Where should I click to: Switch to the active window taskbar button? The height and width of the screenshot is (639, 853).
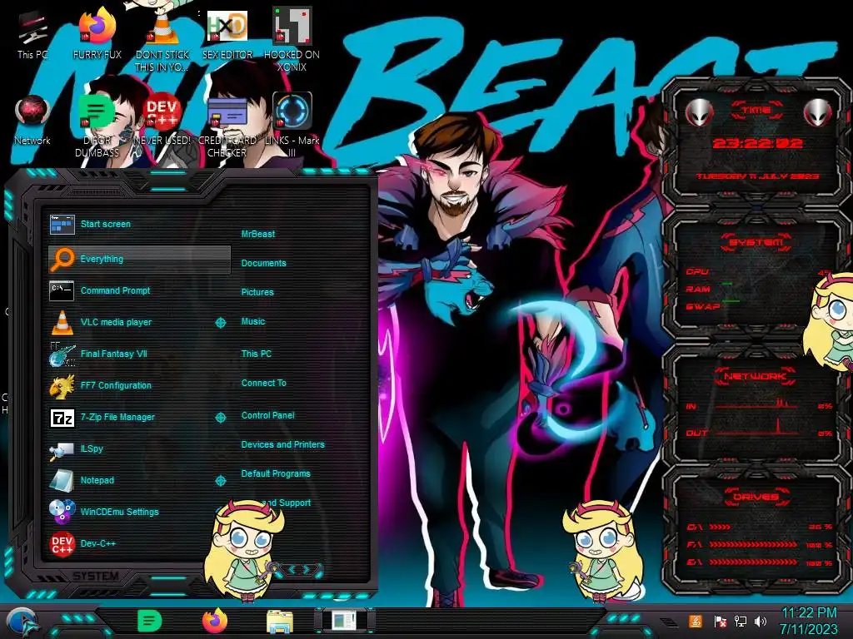344,622
